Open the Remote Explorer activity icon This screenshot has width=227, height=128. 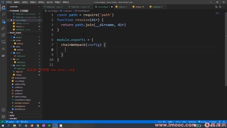tap(3, 42)
